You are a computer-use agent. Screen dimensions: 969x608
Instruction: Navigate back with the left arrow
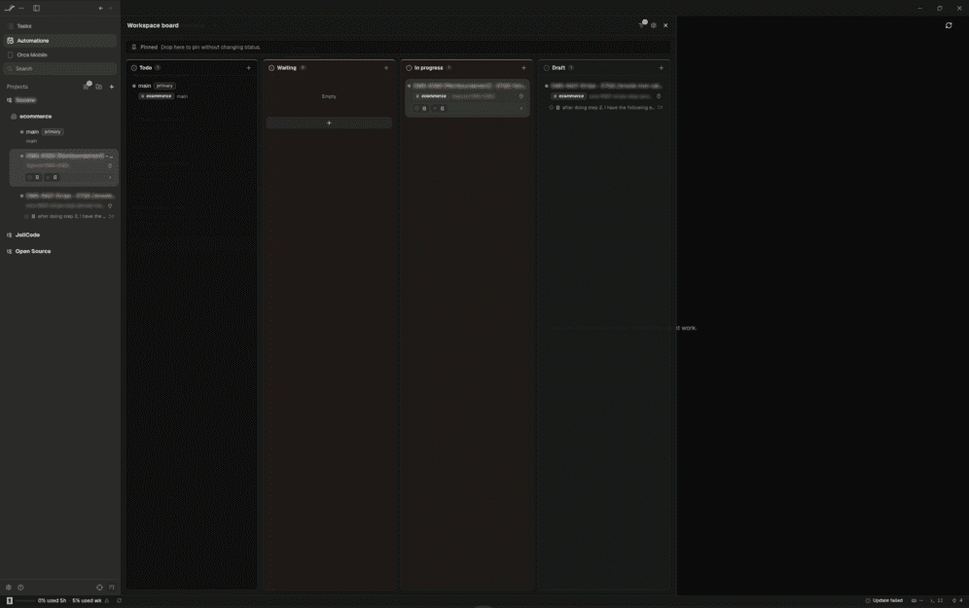[x=101, y=8]
